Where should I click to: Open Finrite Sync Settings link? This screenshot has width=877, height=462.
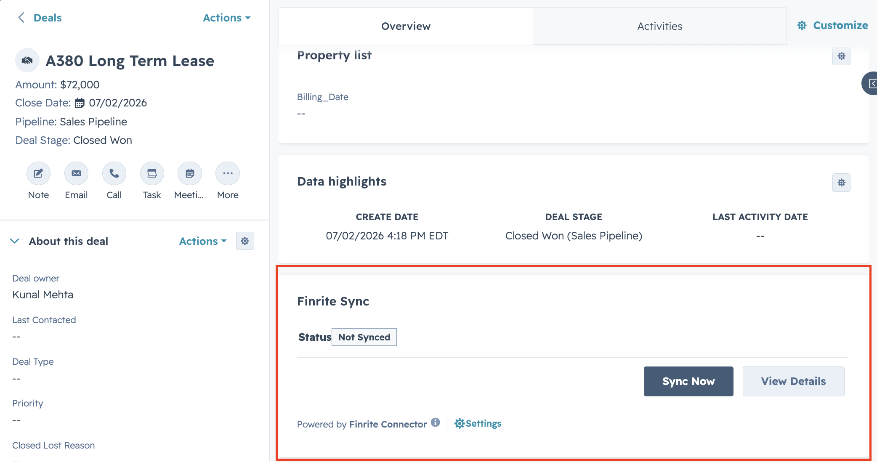click(478, 424)
